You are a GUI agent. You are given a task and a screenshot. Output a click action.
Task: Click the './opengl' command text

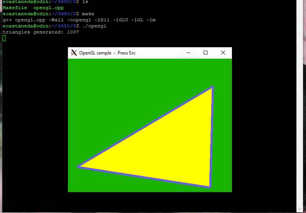coord(94,26)
